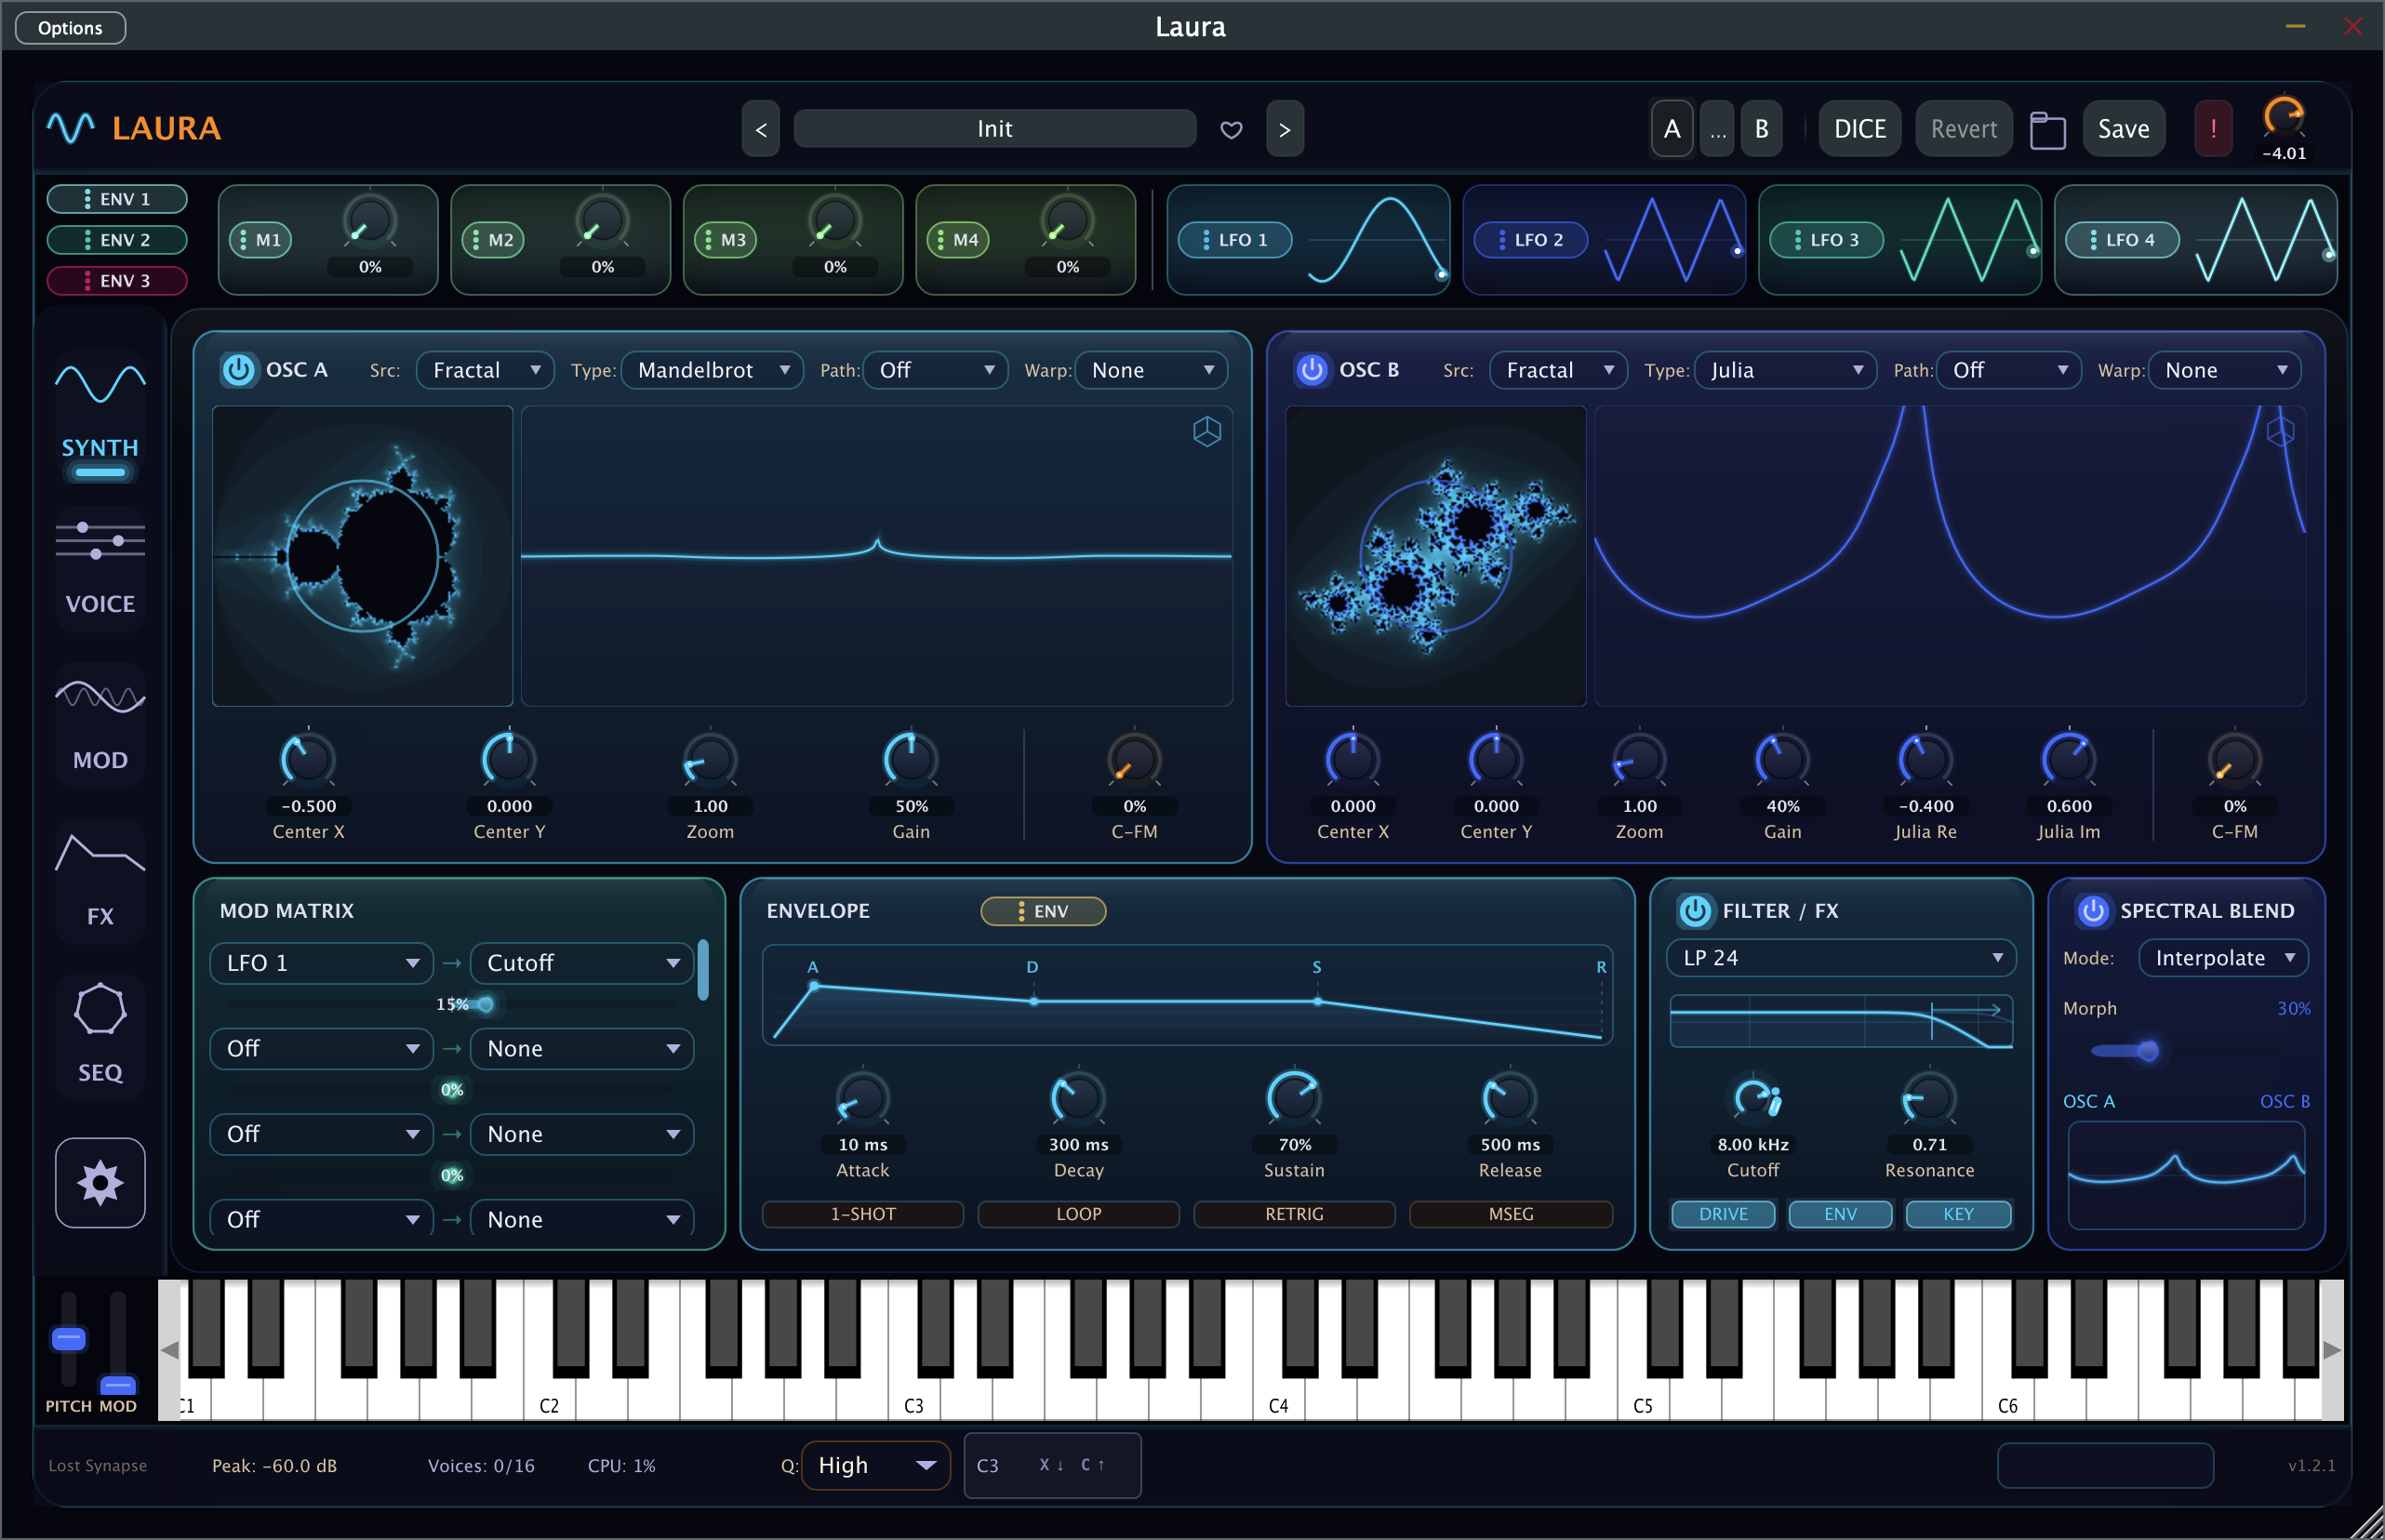Click the OSC A Gain knob
This screenshot has height=1540, width=2385.
point(911,761)
